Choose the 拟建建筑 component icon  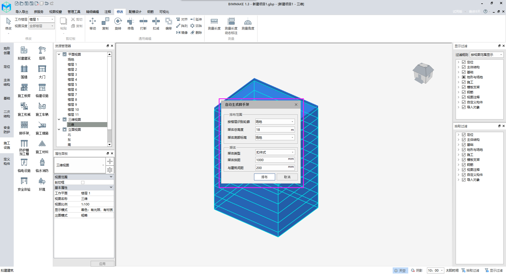pos(24,53)
